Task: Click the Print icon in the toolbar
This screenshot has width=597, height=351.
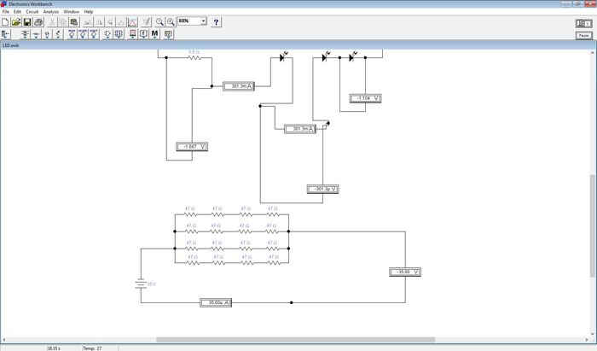Action: (x=39, y=21)
